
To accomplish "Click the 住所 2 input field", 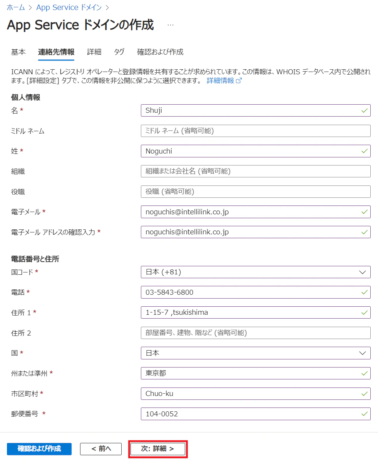I will (x=255, y=333).
